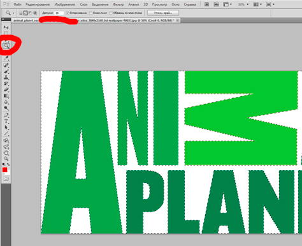Select the Move tool
302x246 pixels.
6,27
